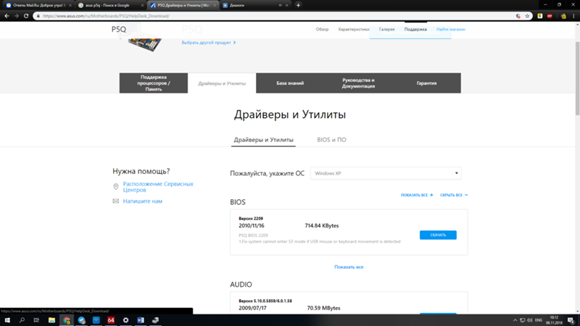Open Task View on the taskbar
This screenshot has width=580, height=326.
point(36,320)
